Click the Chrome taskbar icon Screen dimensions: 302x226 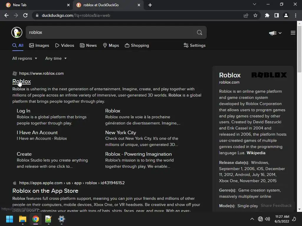click(x=36, y=219)
